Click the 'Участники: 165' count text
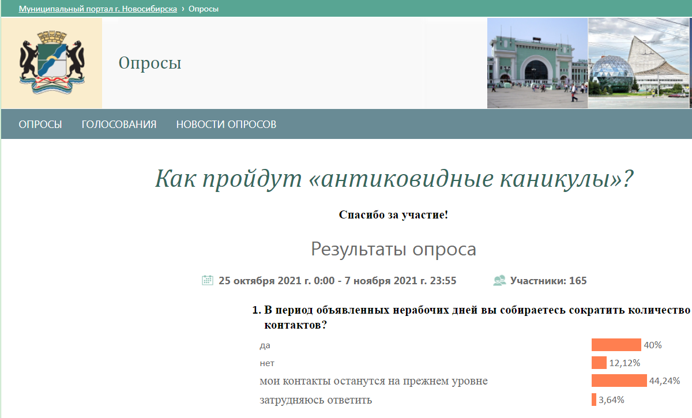The image size is (692, 418). coord(548,281)
